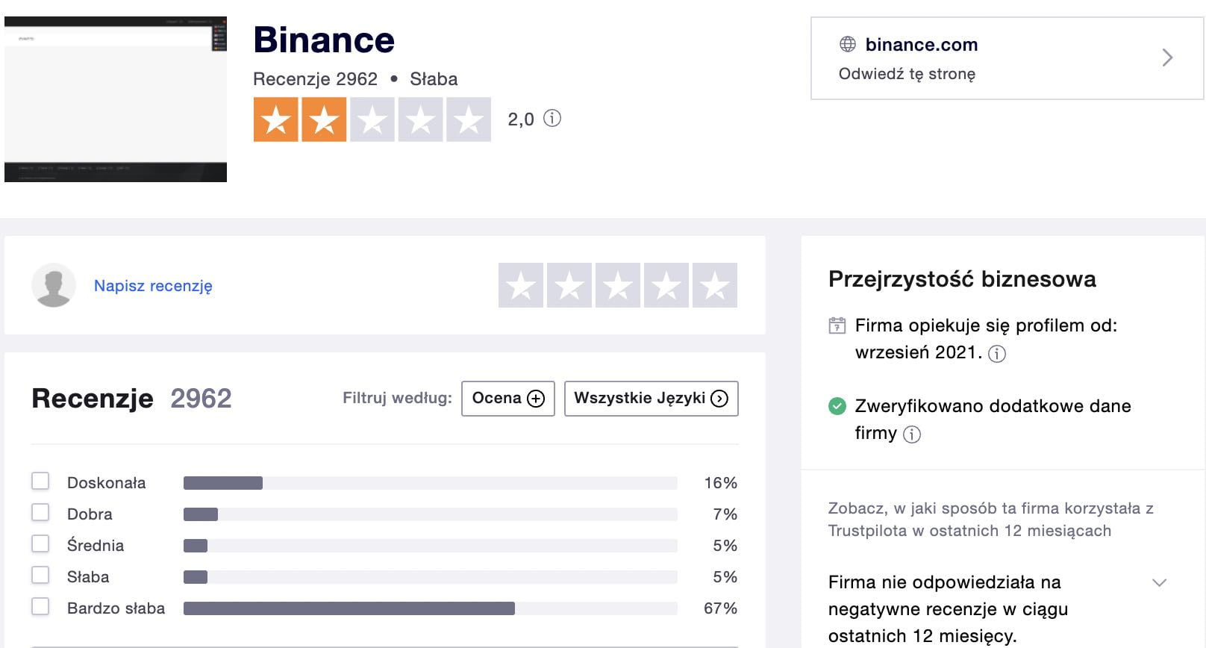
Task: Open the Wszystkie Języki language dropdown
Action: (x=652, y=399)
